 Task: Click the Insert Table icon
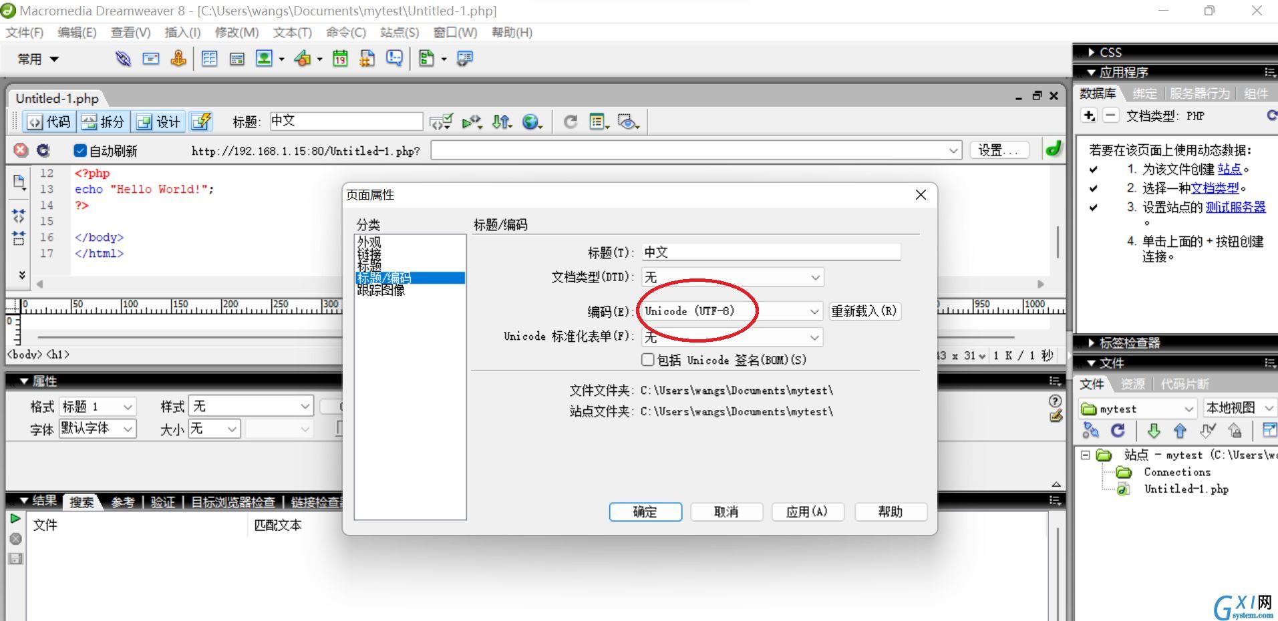tap(210, 59)
